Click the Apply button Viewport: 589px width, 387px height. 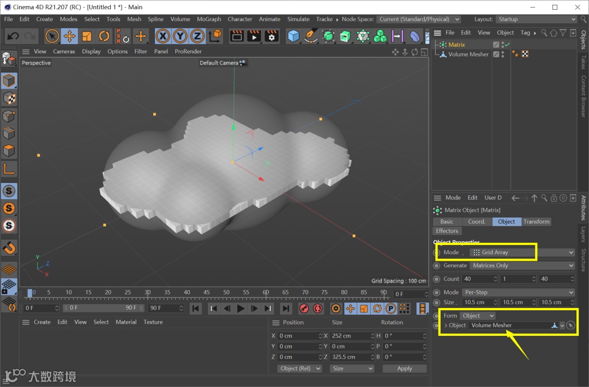404,368
